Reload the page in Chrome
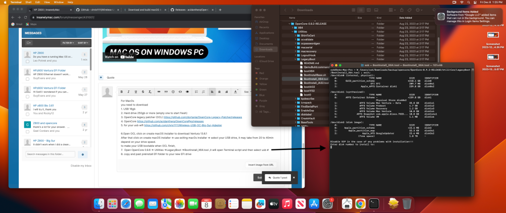Screen dimensions: 506x213 (26, 17)
